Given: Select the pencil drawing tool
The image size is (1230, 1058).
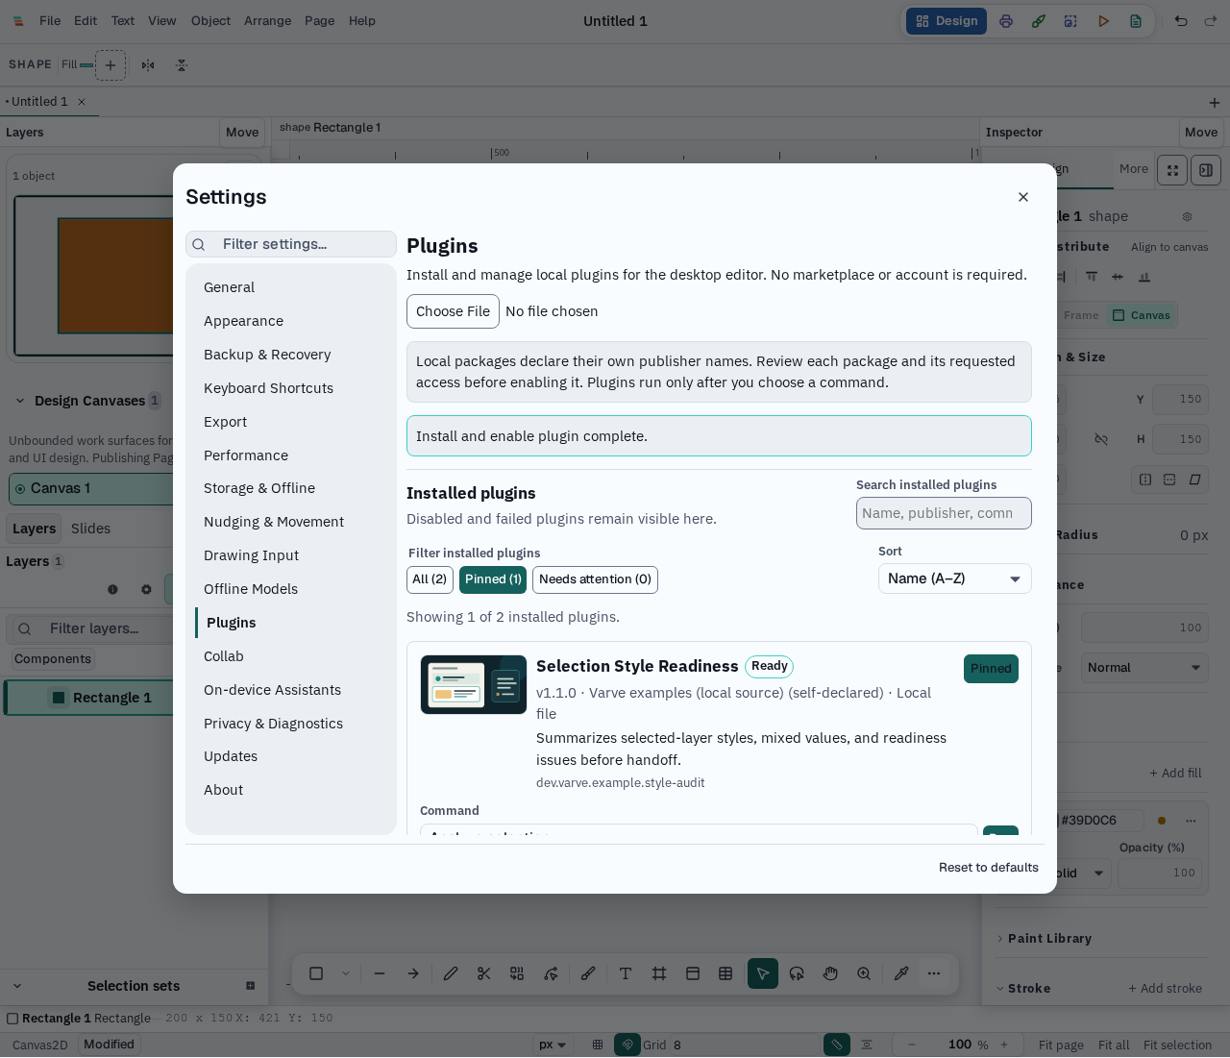Looking at the screenshot, I should pyautogui.click(x=451, y=973).
